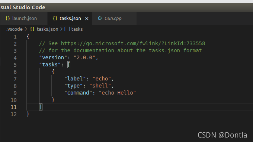Close the tasks.json tab
The width and height of the screenshot is (253, 142).
point(87,19)
